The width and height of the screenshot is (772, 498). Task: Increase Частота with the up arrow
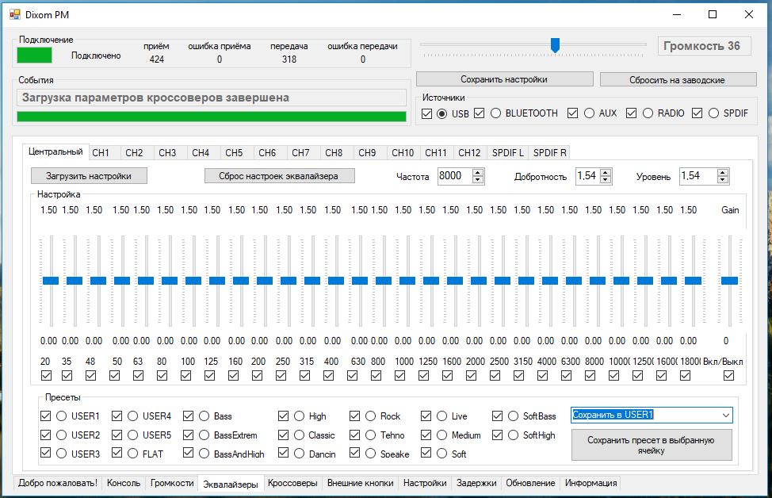(x=478, y=172)
